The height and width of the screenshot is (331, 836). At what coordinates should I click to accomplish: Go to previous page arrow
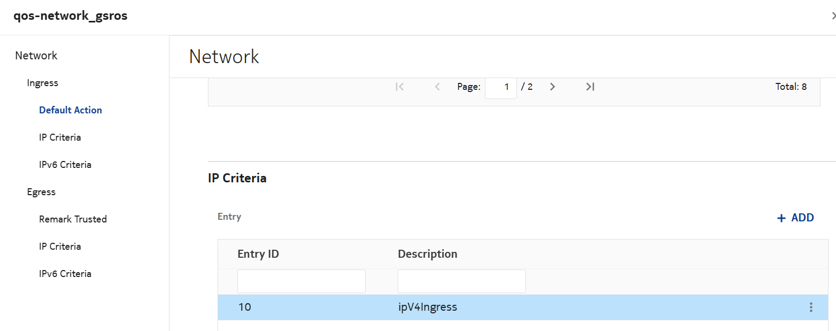coord(437,87)
